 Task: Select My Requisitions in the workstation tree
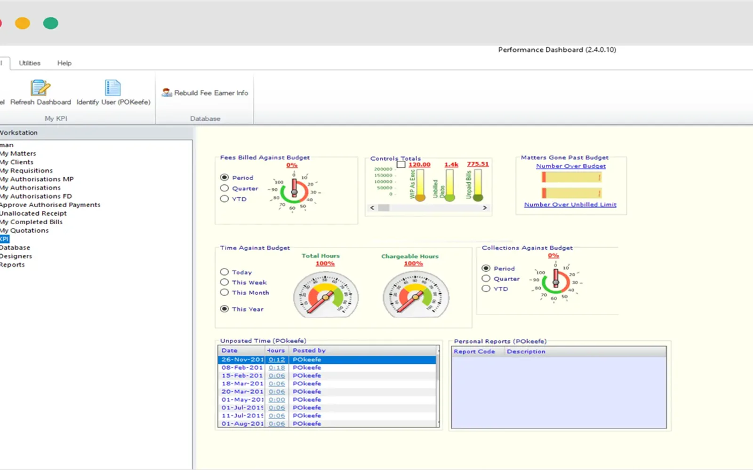[26, 171]
